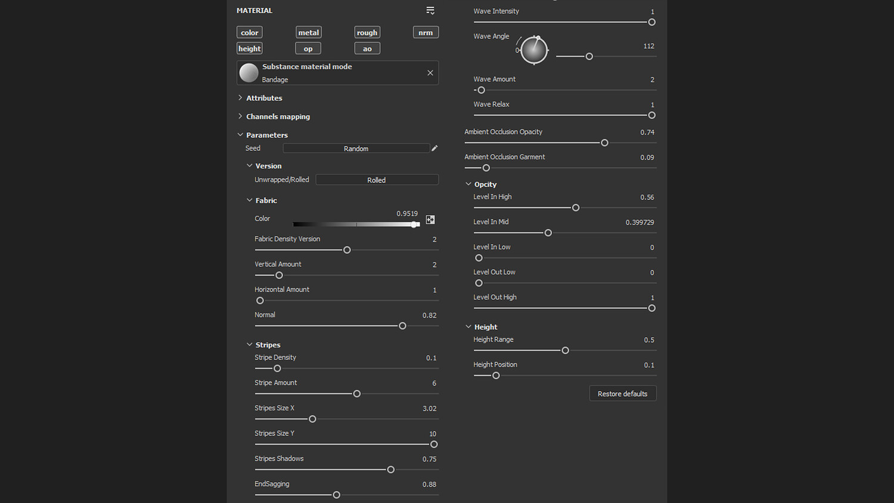This screenshot has width=894, height=503.
Task: Rotate the Wave Angle dial knob
Action: (x=534, y=51)
